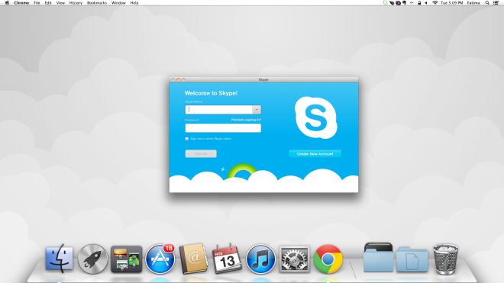Open Finder from the dock
The height and width of the screenshot is (283, 504).
(x=59, y=259)
